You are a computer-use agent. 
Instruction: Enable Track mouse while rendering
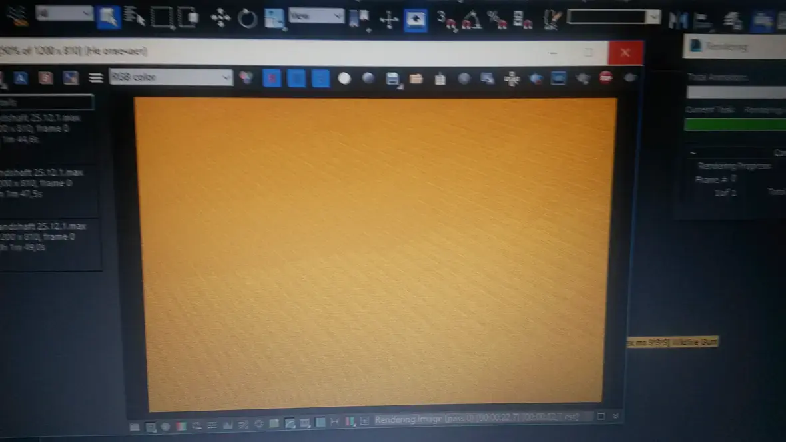(x=512, y=79)
